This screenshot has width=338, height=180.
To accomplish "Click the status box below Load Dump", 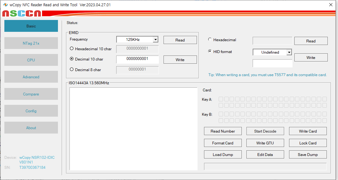I will [x=265, y=166].
